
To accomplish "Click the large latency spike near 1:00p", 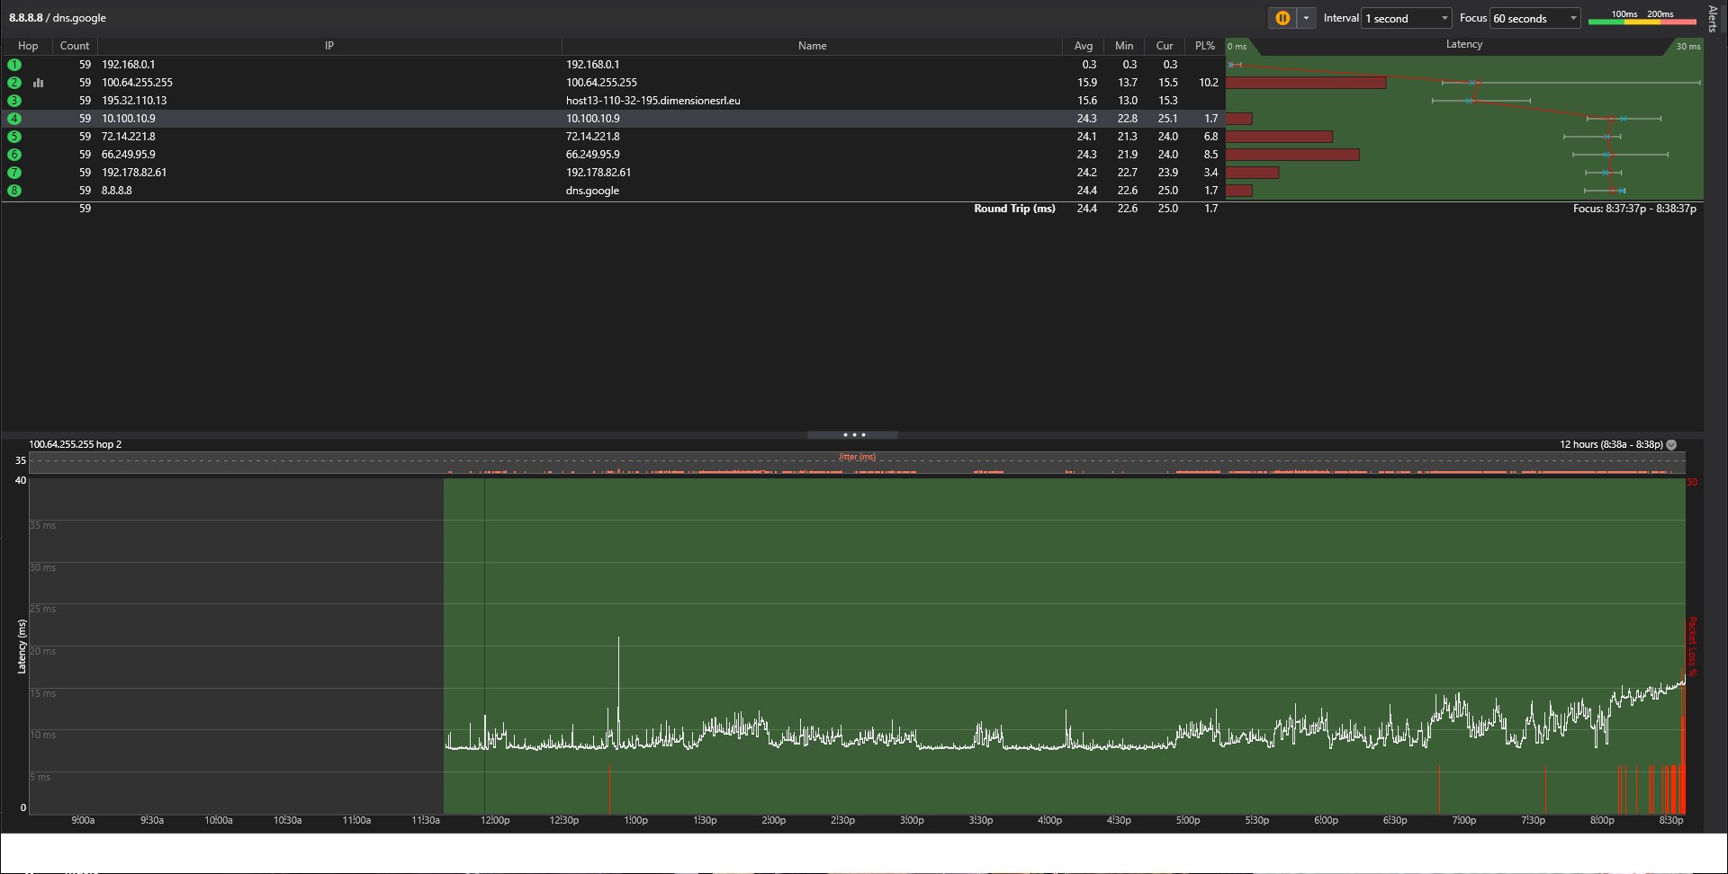I will tap(618, 665).
